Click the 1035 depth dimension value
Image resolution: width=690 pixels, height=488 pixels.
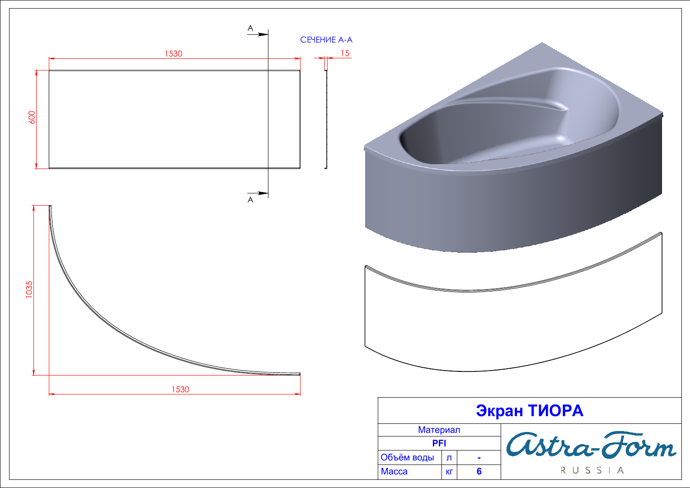tap(29, 289)
